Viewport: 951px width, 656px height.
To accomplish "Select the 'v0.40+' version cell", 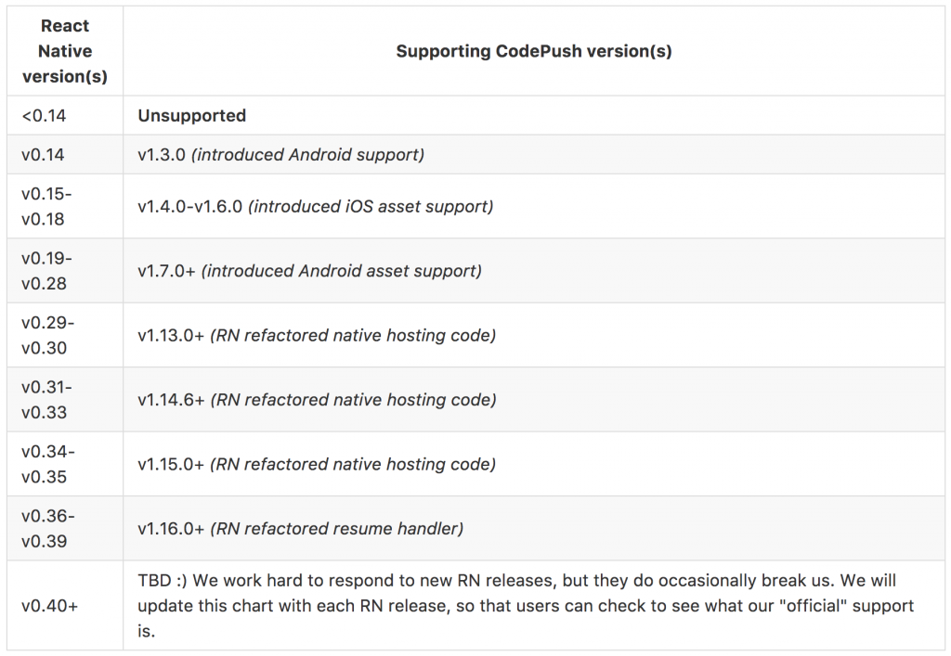I will click(50, 605).
